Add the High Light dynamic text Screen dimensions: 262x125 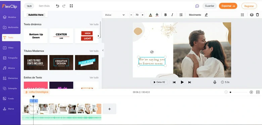pos(87,36)
